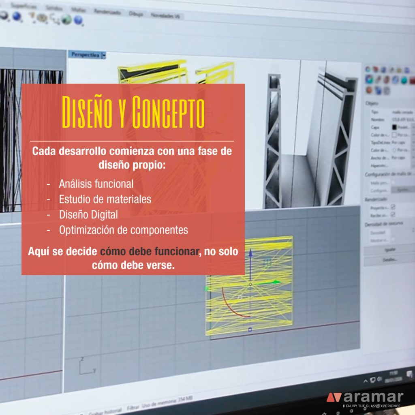Toggle the Proyecta sombras checkbox
415x415 pixels.
(393, 207)
